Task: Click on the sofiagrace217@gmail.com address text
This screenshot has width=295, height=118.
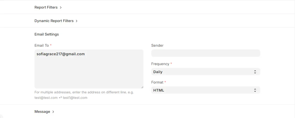Action: [60, 54]
